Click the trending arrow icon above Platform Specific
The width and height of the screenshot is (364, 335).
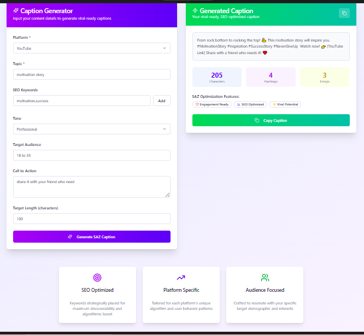181,278
